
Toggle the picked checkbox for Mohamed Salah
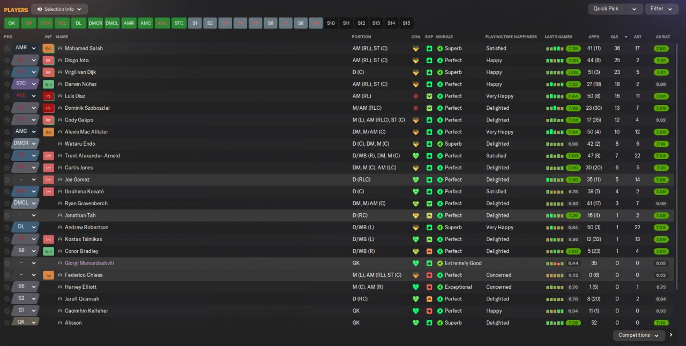click(x=7, y=48)
